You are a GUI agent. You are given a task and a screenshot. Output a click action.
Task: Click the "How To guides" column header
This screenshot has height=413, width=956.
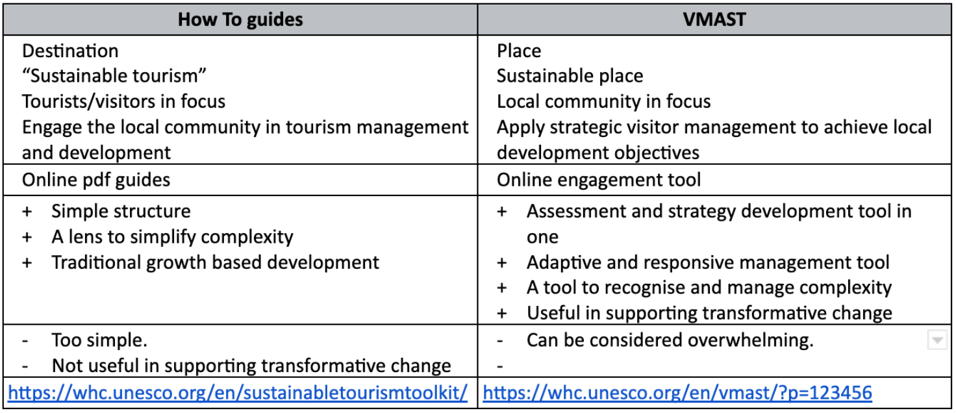tap(240, 19)
